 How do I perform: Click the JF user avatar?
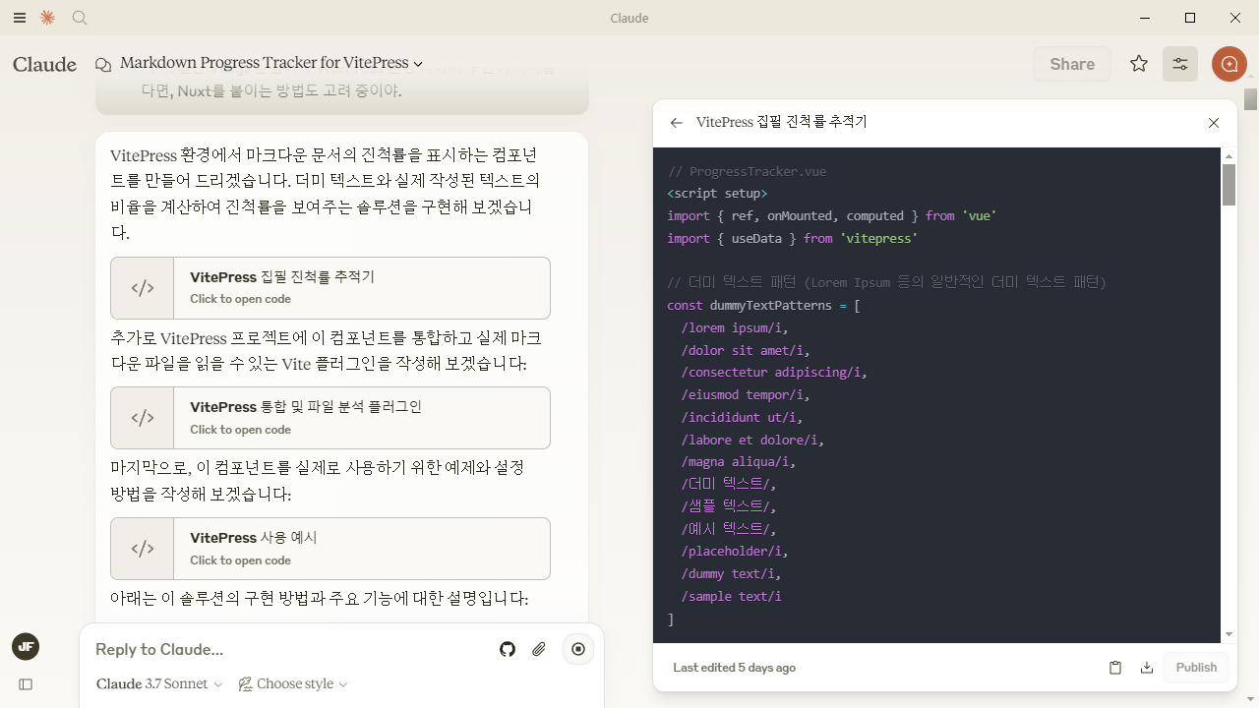26,646
